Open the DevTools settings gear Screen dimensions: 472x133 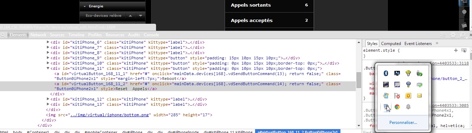click(453, 35)
